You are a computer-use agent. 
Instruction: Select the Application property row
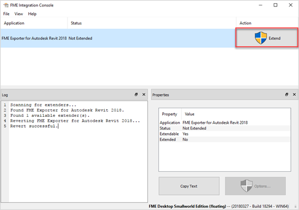coord(225,123)
